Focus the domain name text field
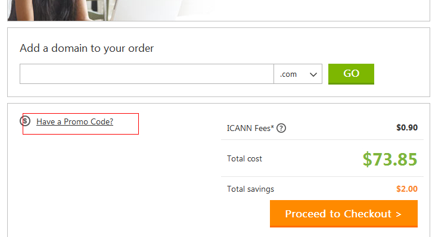The width and height of the screenshot is (432, 237). (147, 74)
